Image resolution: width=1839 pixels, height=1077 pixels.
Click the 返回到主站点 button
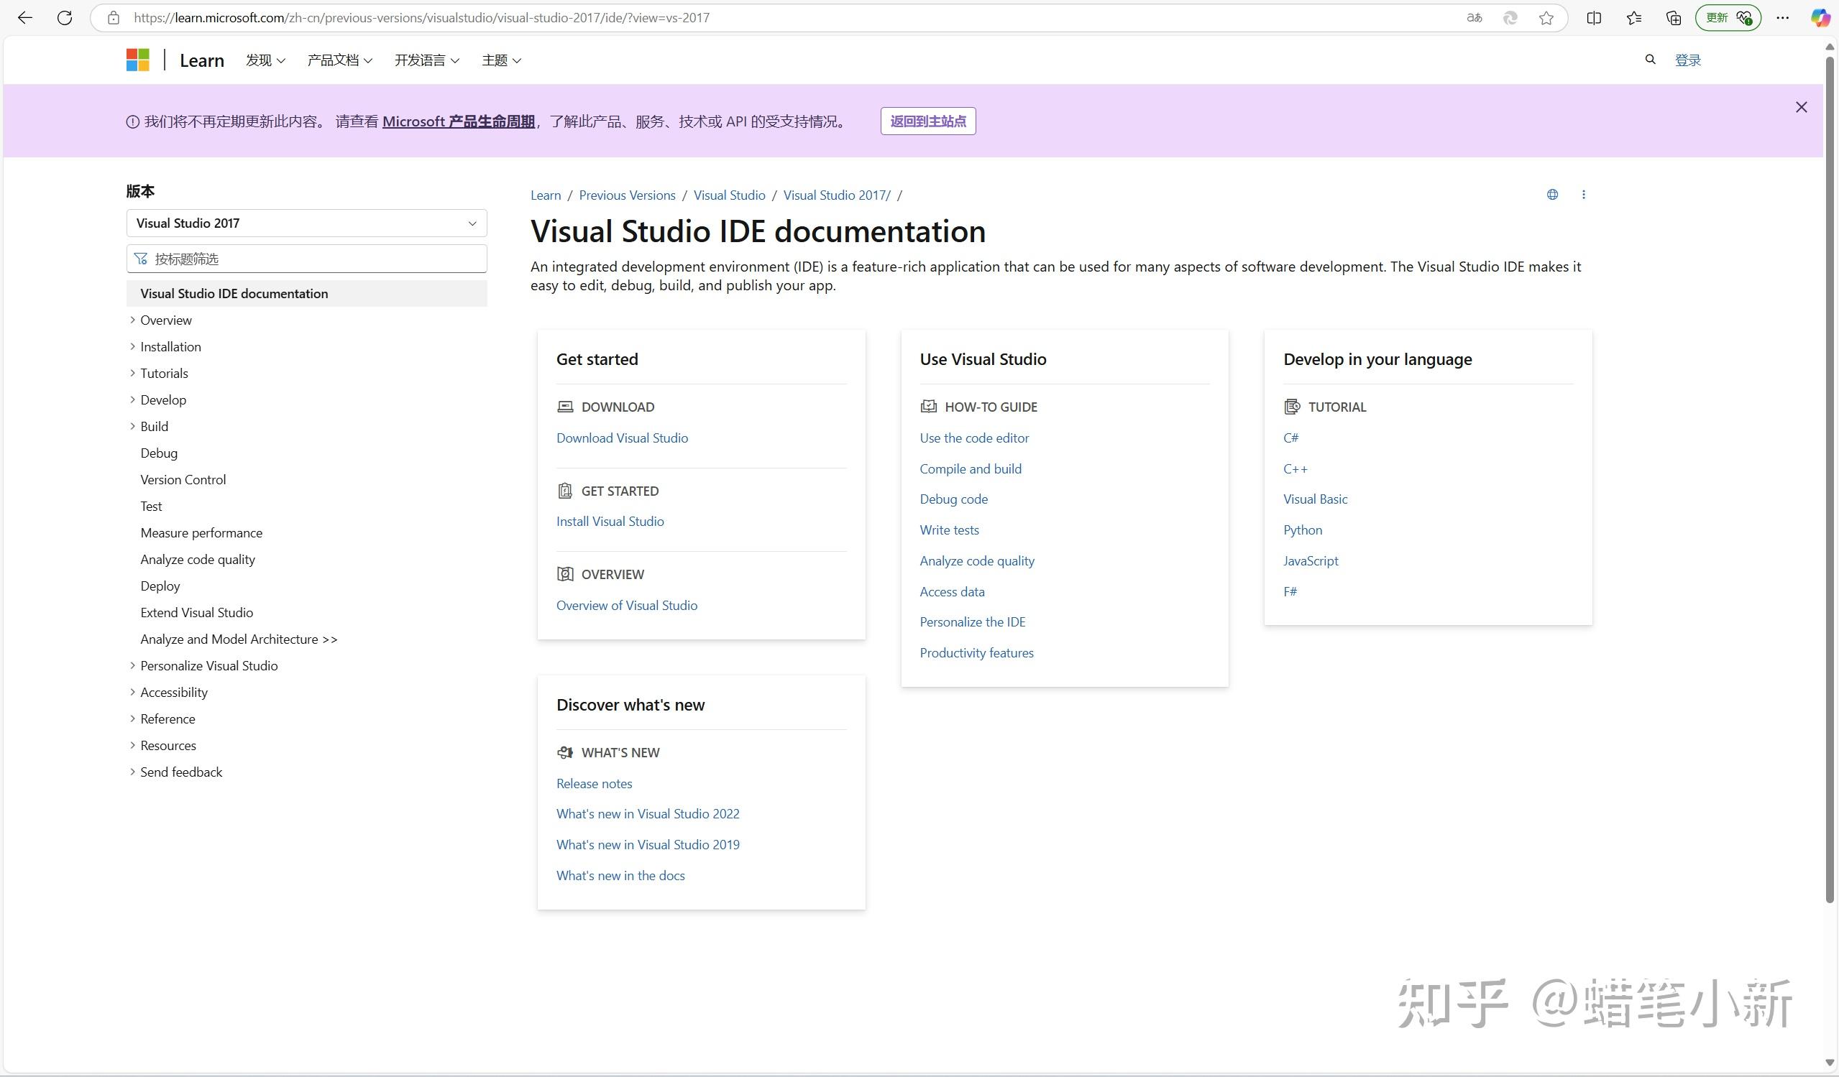927,120
